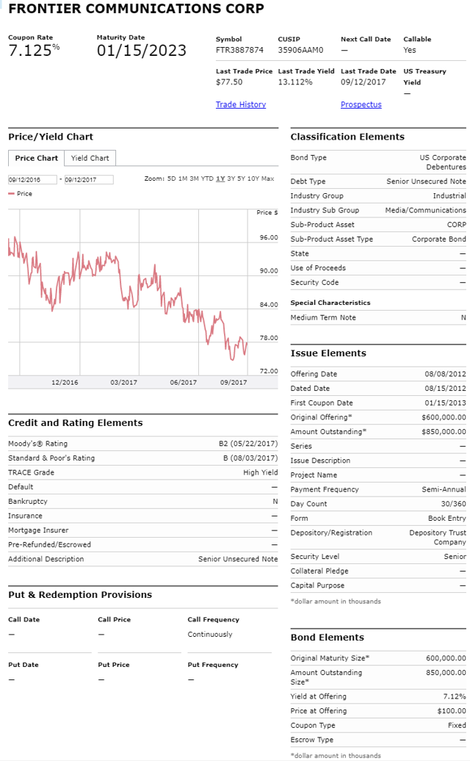
Task: Click the TRACE Grade value High Yield
Action: pos(261,473)
